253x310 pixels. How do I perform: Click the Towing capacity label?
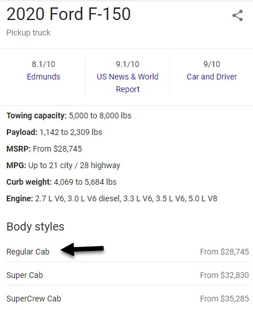click(37, 116)
